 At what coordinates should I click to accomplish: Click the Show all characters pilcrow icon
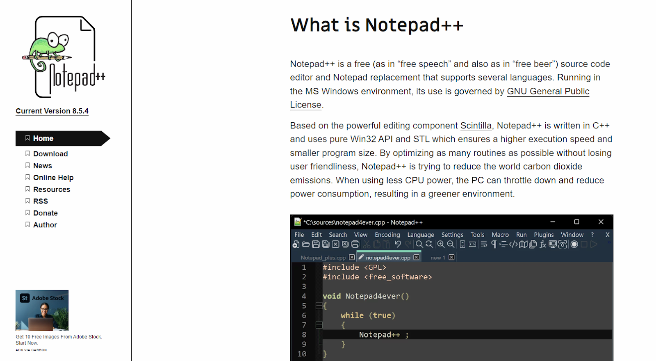494,244
